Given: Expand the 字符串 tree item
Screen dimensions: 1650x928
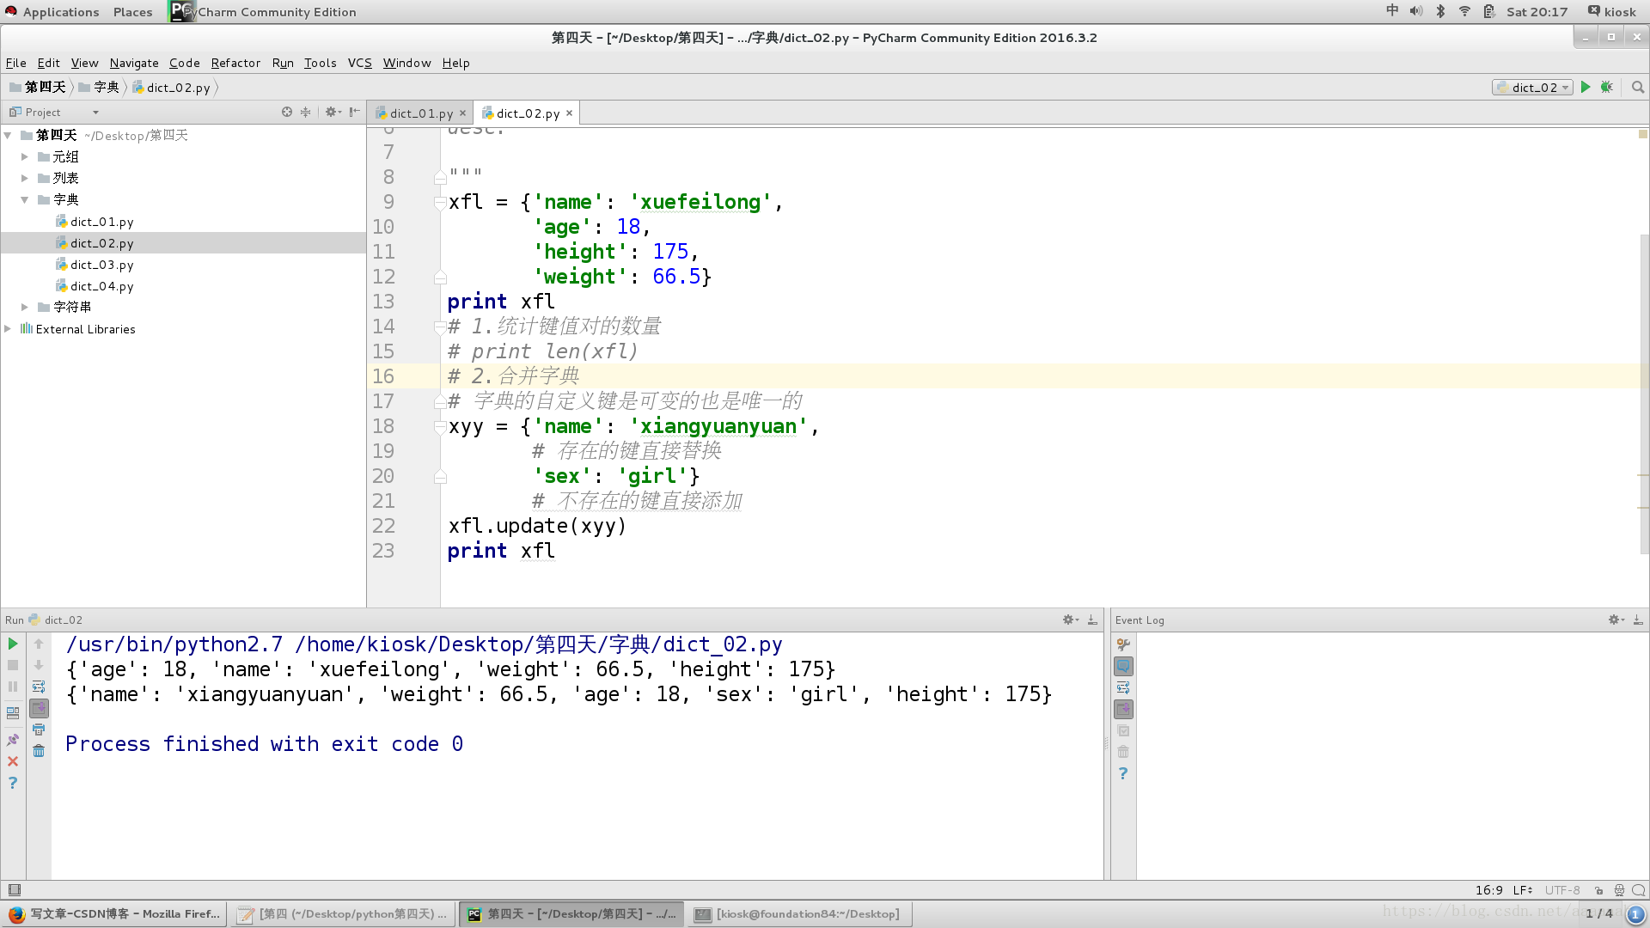Looking at the screenshot, I should point(25,307).
